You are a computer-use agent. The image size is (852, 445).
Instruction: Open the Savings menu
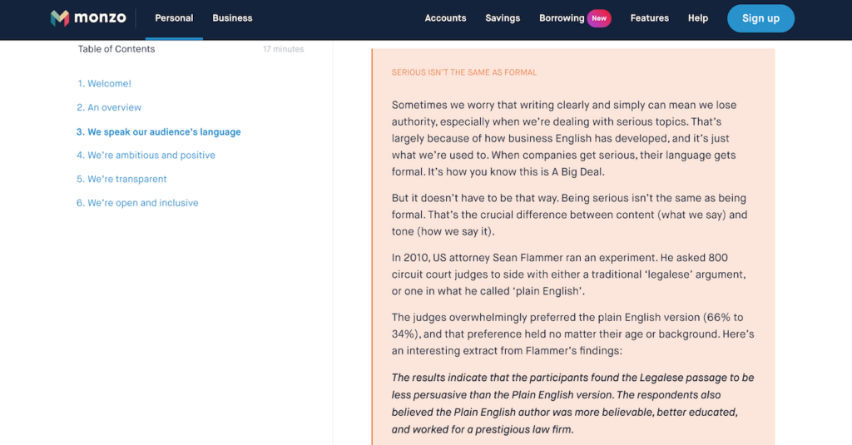click(x=502, y=18)
